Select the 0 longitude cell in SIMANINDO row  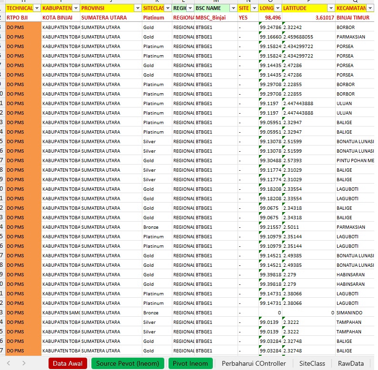270,312
